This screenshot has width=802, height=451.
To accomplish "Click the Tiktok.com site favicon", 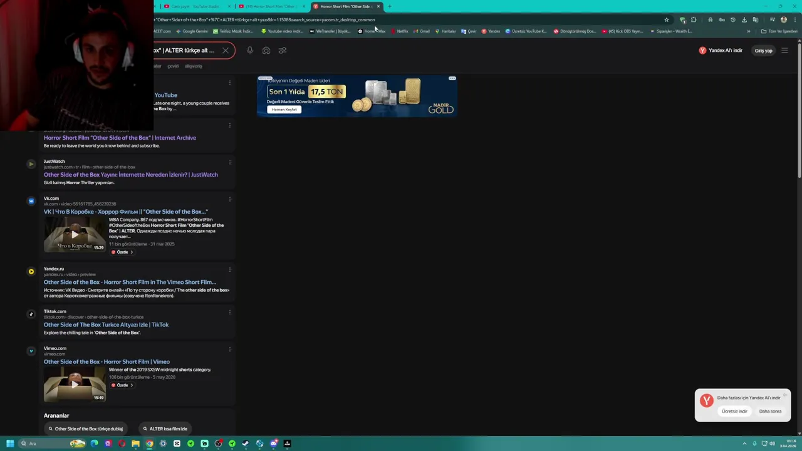I will pyautogui.click(x=31, y=314).
